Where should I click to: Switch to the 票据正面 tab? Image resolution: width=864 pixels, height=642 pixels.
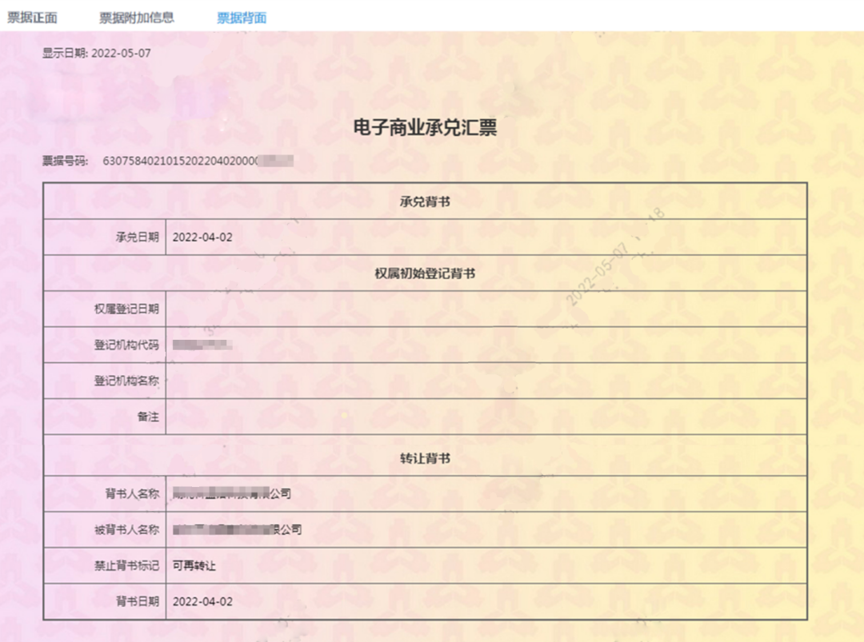pos(32,18)
